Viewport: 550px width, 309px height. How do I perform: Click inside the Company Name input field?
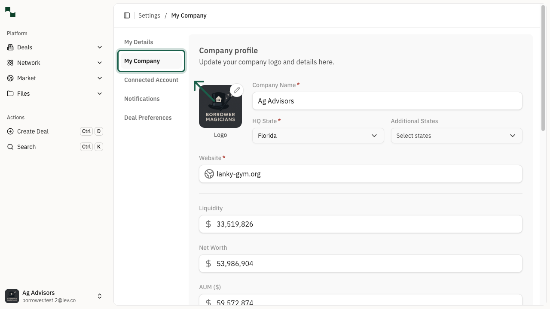click(387, 101)
